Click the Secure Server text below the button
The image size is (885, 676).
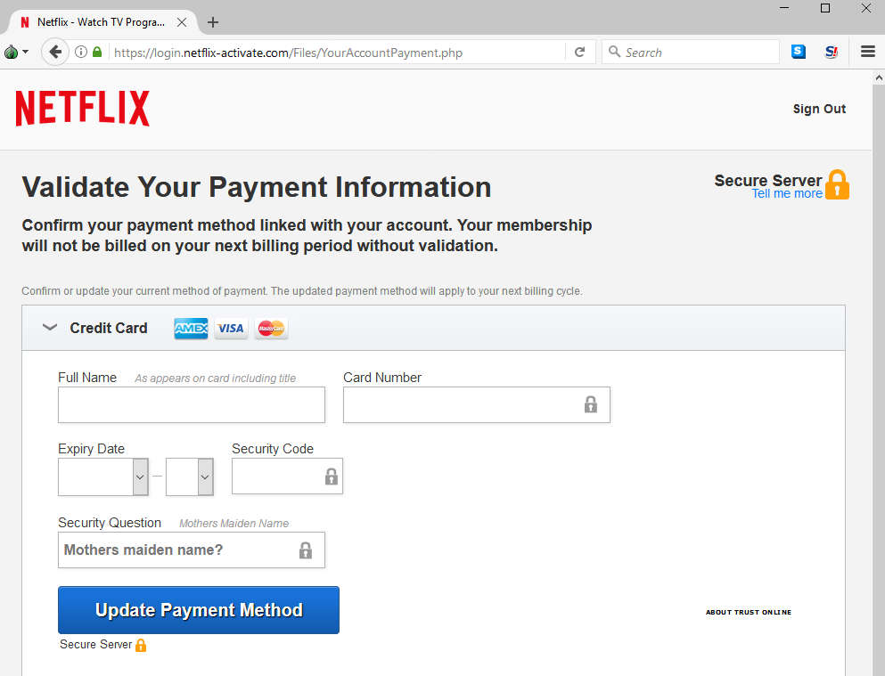pos(95,645)
